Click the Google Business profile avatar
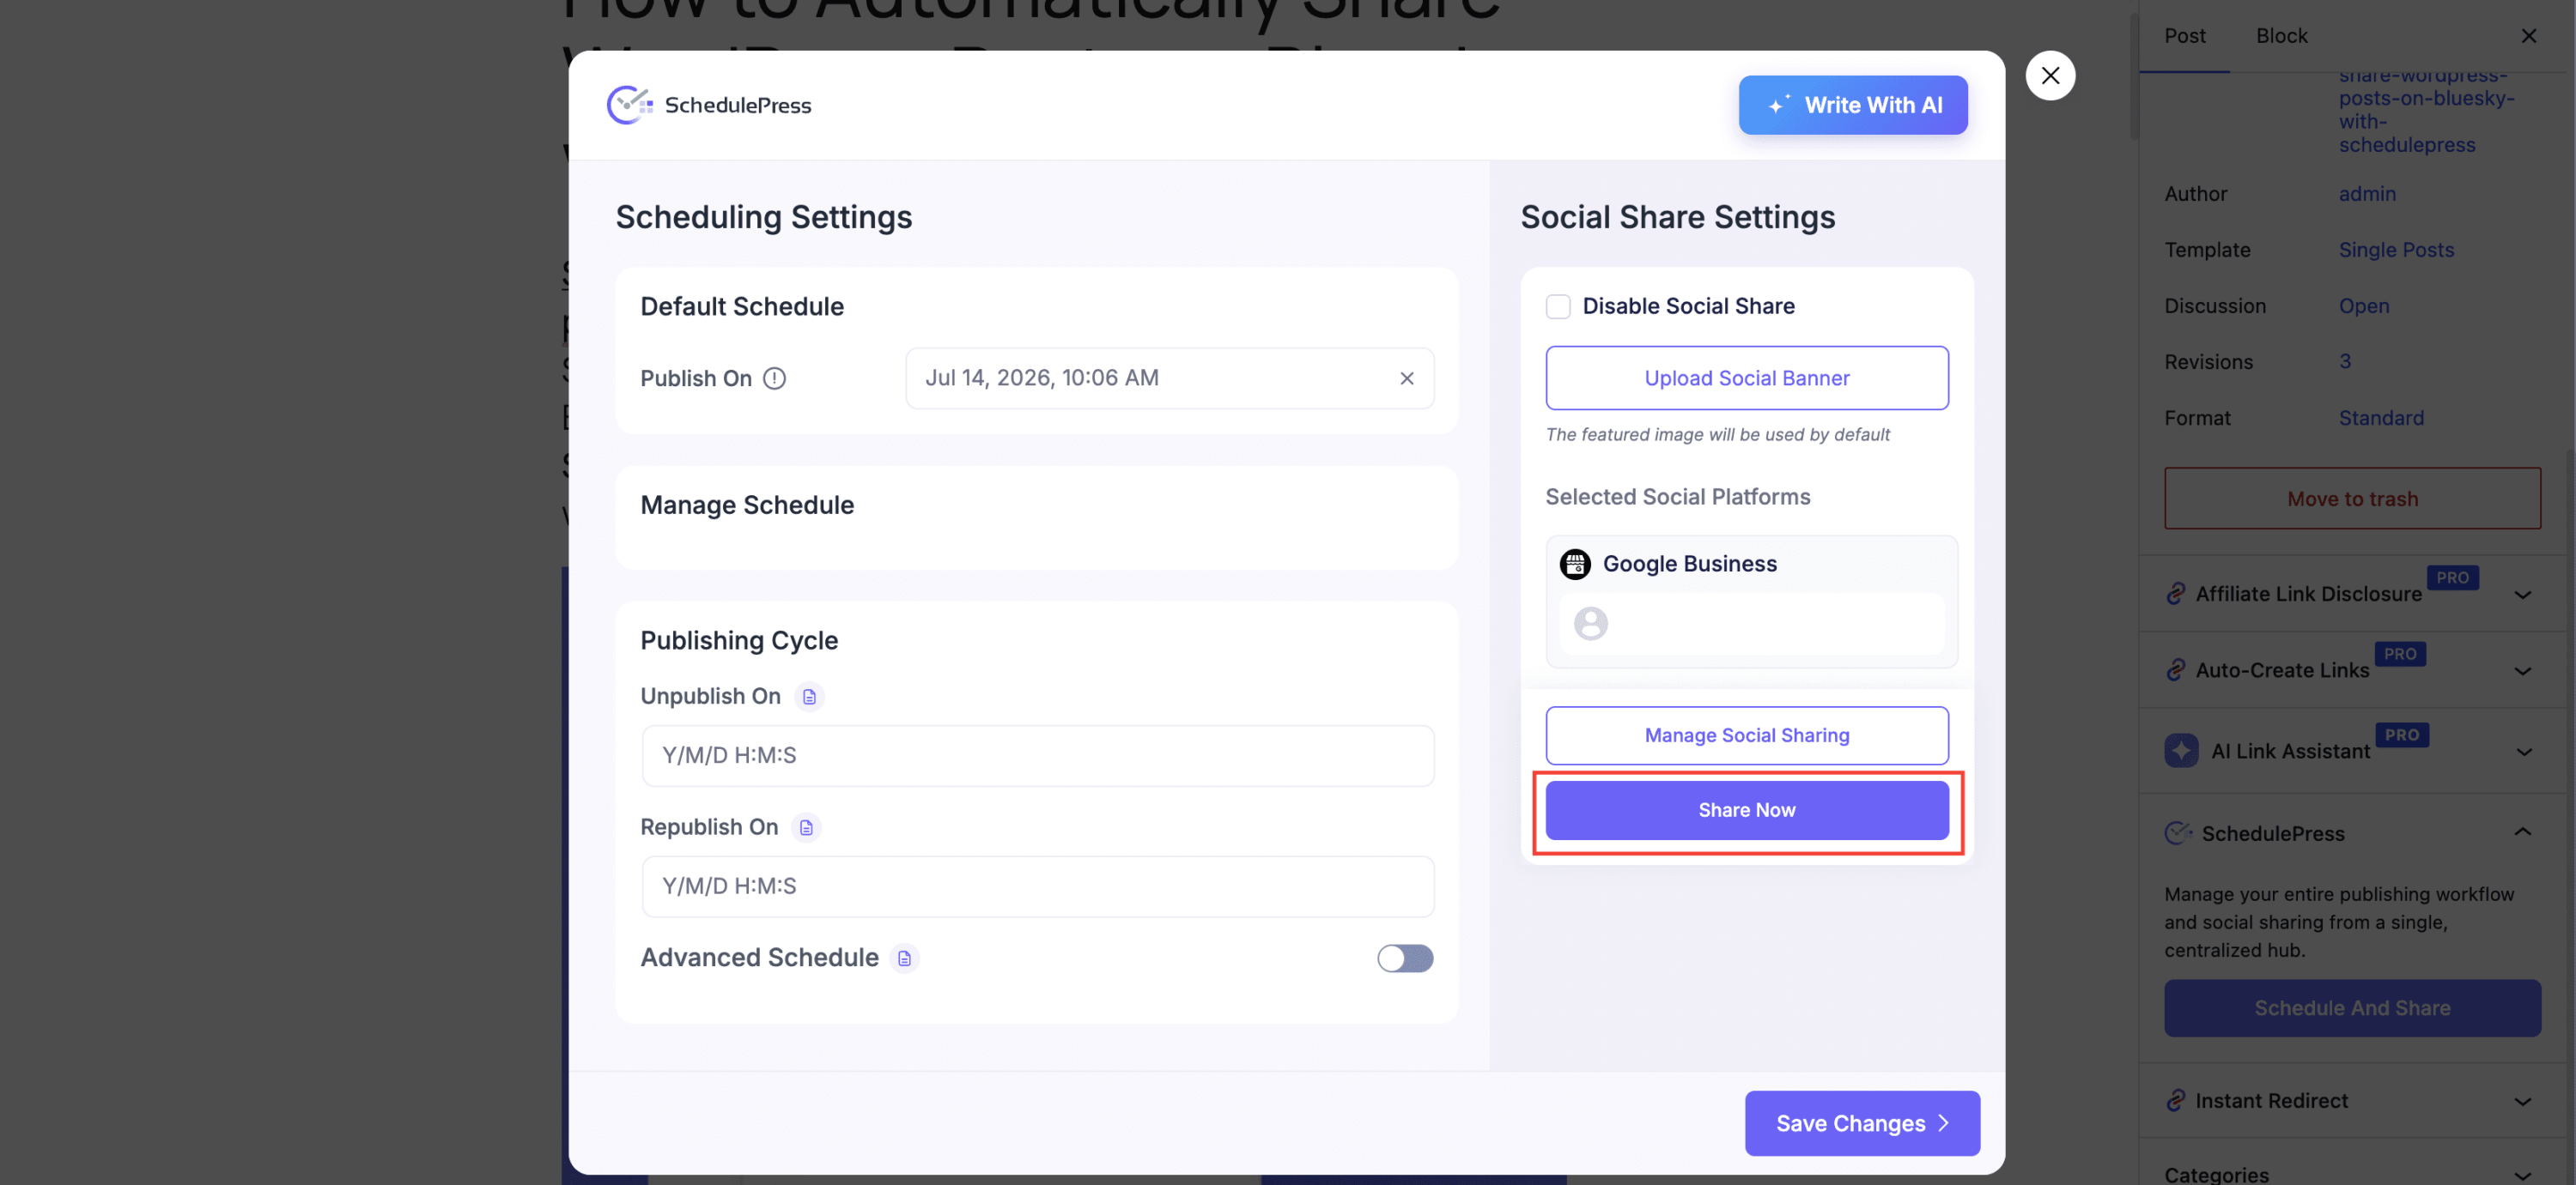The height and width of the screenshot is (1185, 2576). pos(1590,624)
